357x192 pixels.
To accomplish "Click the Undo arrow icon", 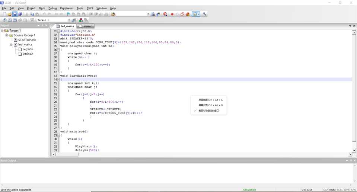I will coord(44,14).
